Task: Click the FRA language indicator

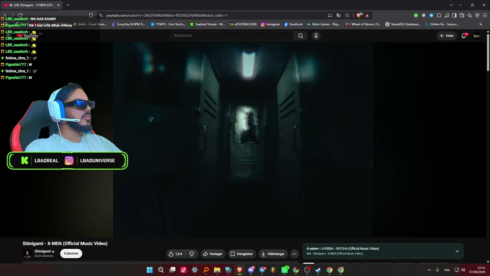Action: point(447,270)
